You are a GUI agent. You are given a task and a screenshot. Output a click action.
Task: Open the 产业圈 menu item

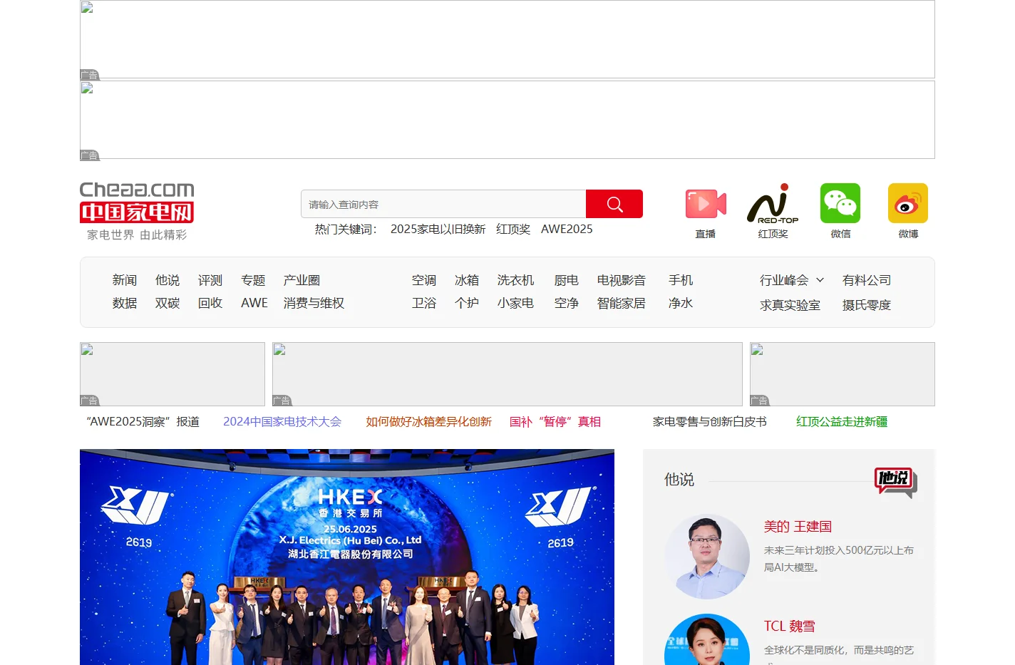click(x=302, y=280)
